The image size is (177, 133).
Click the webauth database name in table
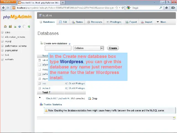tap(46, 88)
